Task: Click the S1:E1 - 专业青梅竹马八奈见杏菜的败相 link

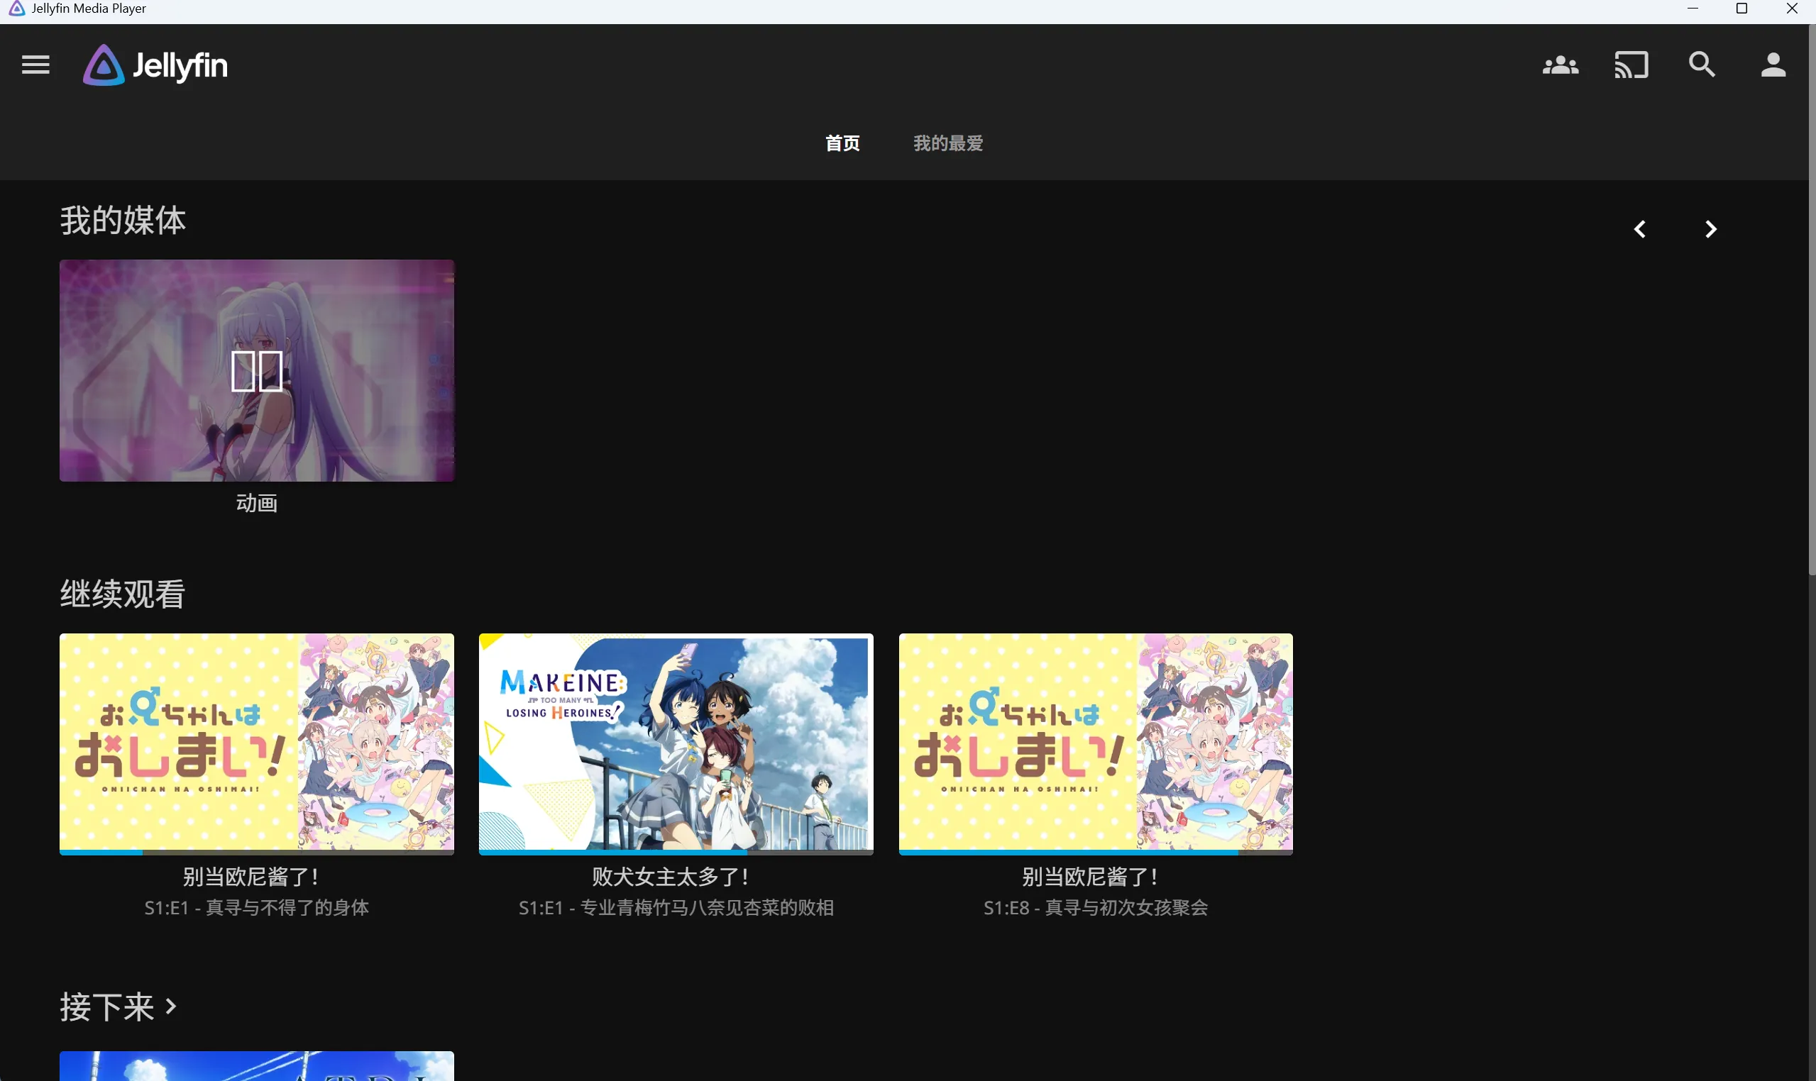Action: (x=676, y=909)
